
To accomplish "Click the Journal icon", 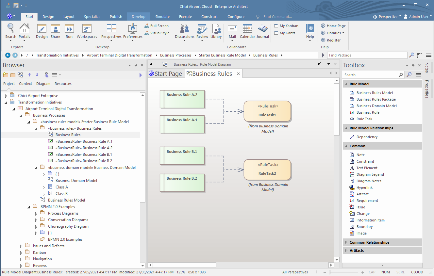I will coord(262,31).
